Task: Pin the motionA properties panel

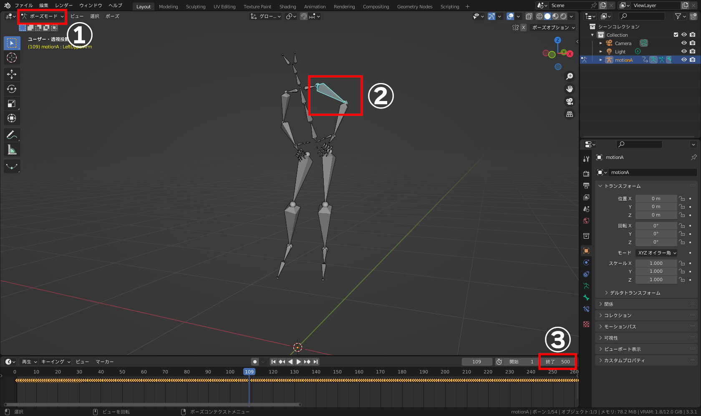Action: coord(693,157)
